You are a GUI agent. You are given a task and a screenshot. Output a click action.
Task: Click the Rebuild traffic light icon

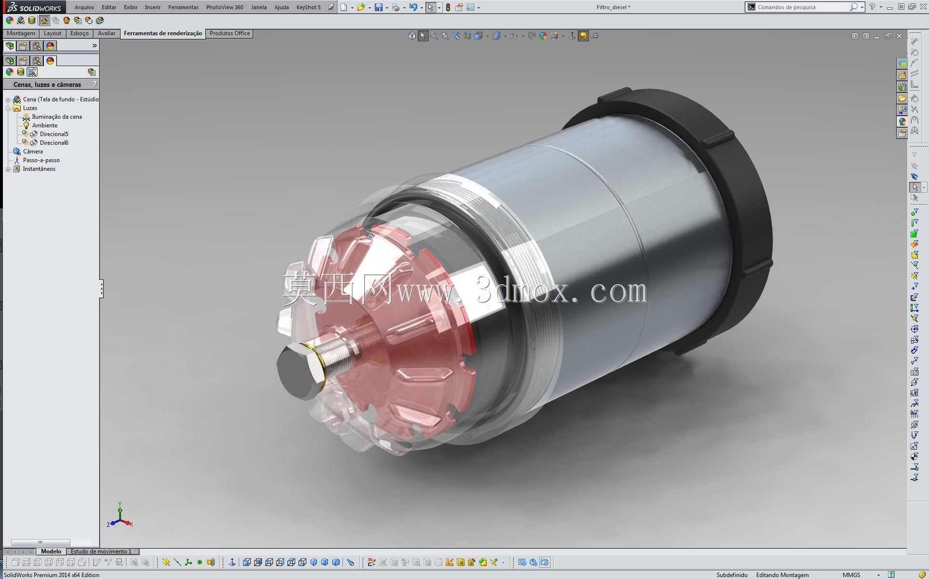[x=448, y=7]
